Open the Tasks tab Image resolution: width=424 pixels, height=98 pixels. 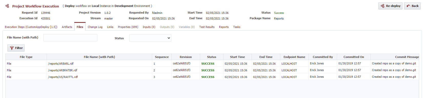(237, 27)
